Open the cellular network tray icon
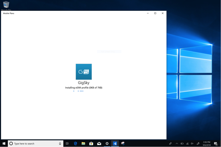 187,144
